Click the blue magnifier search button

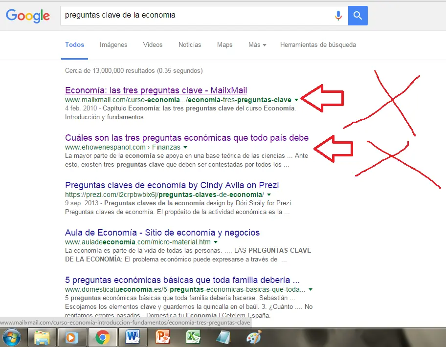click(x=357, y=15)
